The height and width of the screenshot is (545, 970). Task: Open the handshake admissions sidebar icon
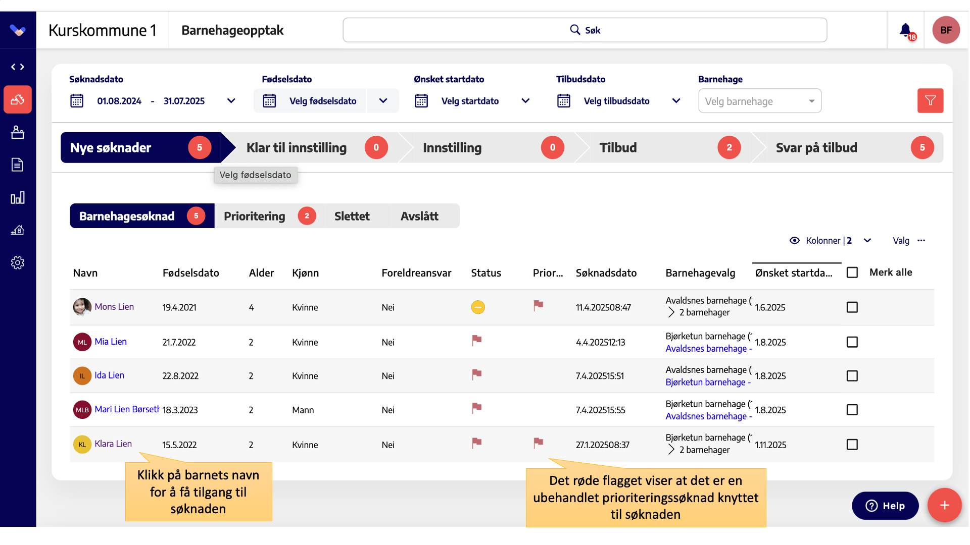click(x=18, y=99)
